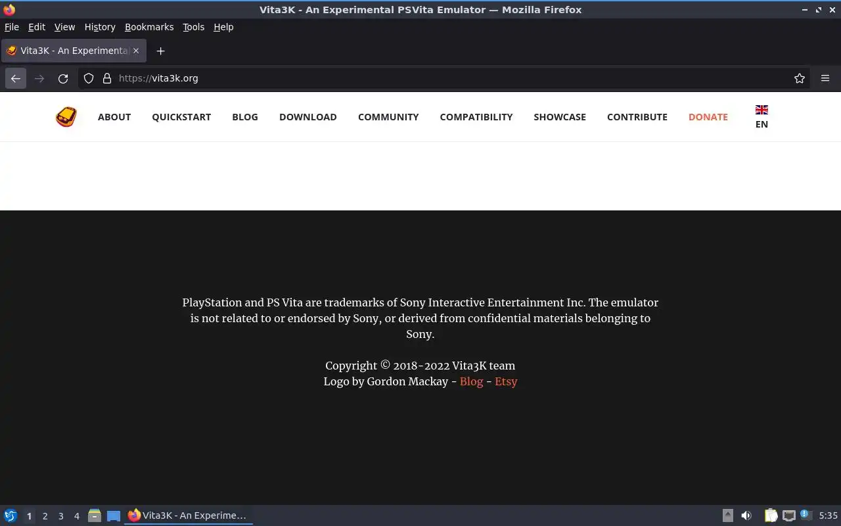Reload the page with the refresh icon
The image size is (841, 526).
click(x=63, y=78)
